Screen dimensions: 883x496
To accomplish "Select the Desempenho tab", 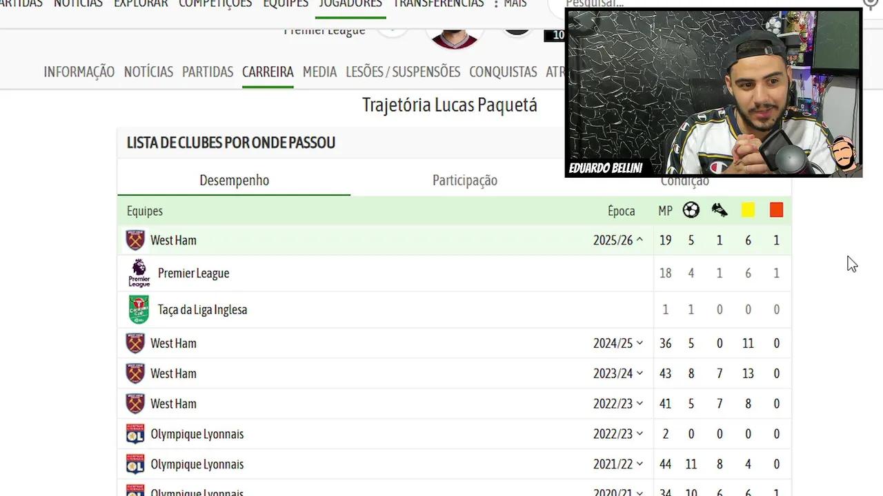I will click(234, 180).
